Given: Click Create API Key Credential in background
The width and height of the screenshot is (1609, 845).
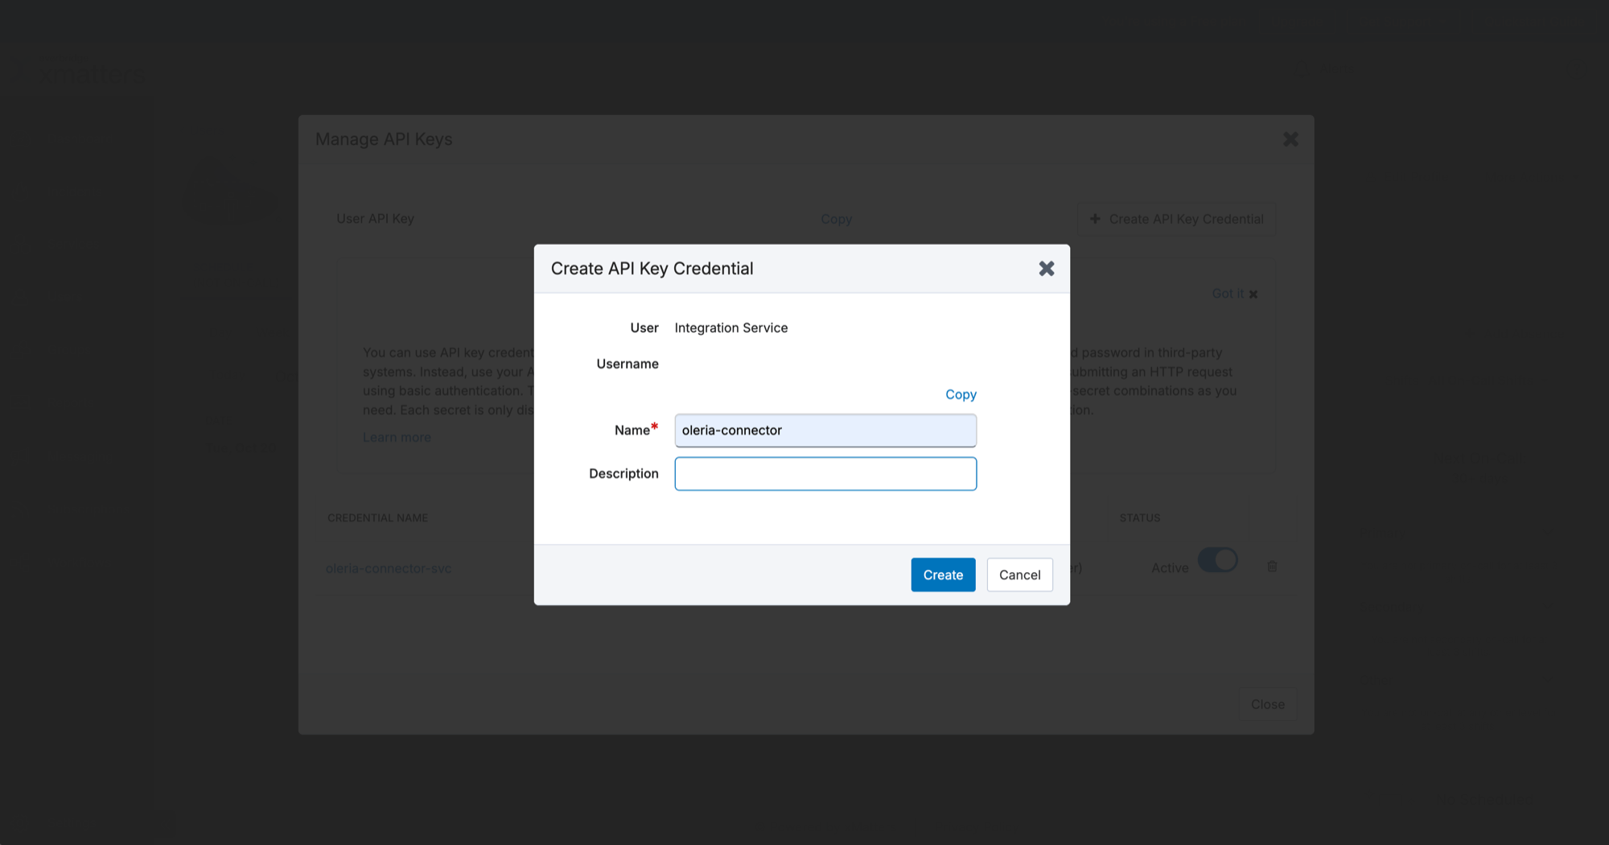Looking at the screenshot, I should 1176,219.
